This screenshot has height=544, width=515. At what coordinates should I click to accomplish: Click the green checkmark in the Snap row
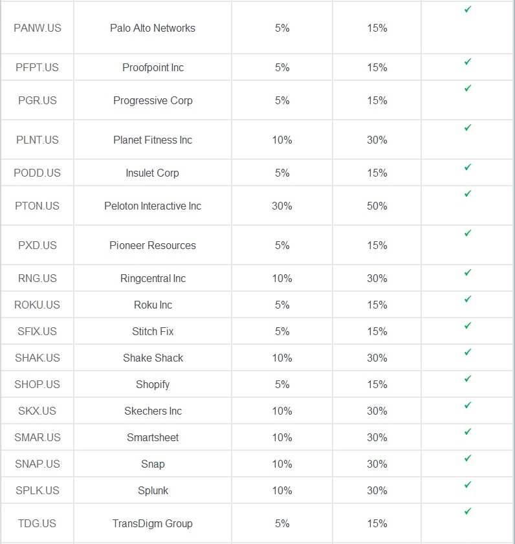pyautogui.click(x=468, y=459)
